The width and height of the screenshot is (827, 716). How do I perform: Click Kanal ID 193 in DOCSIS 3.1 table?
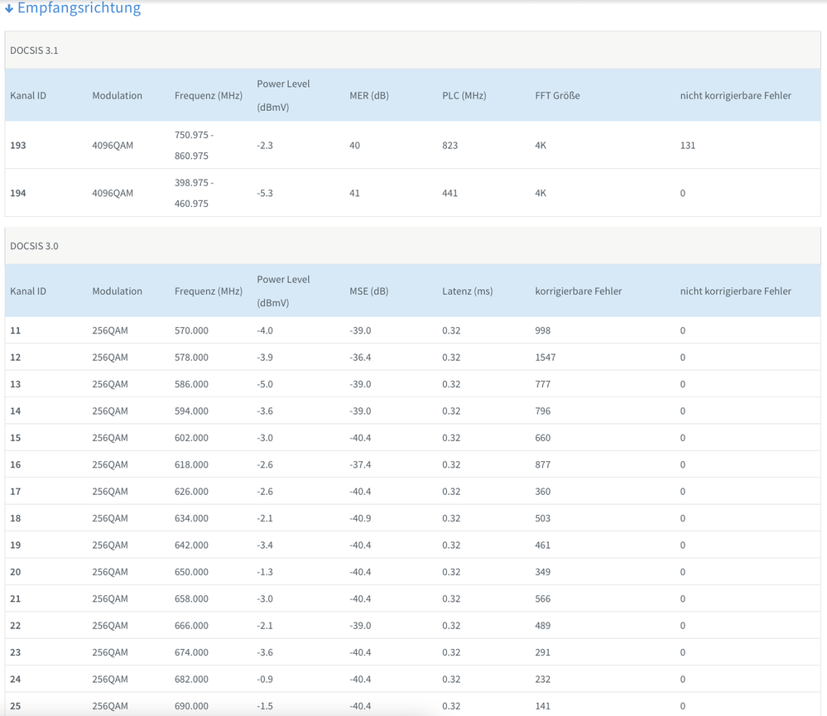point(18,145)
